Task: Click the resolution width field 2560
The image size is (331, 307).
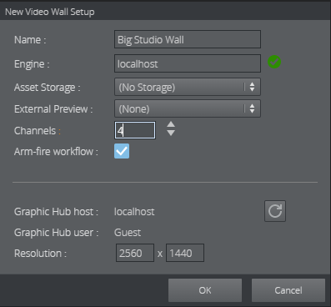Action: coord(135,253)
